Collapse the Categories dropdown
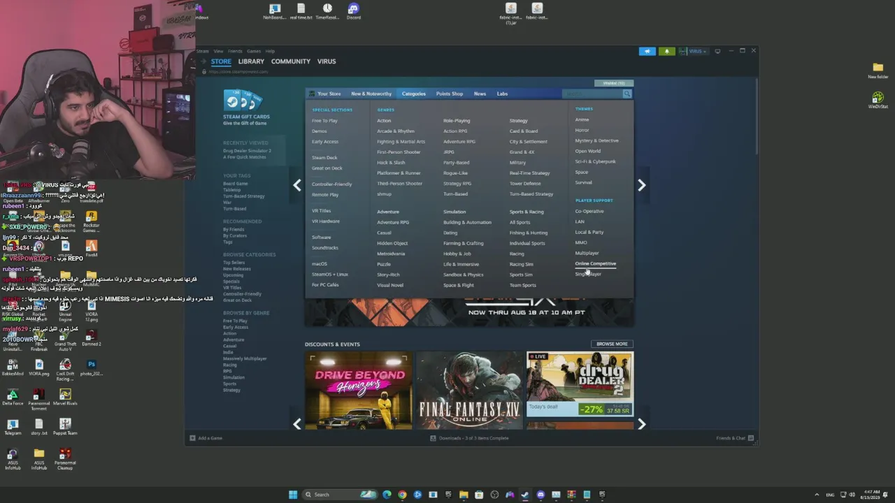The image size is (895, 503). (413, 94)
